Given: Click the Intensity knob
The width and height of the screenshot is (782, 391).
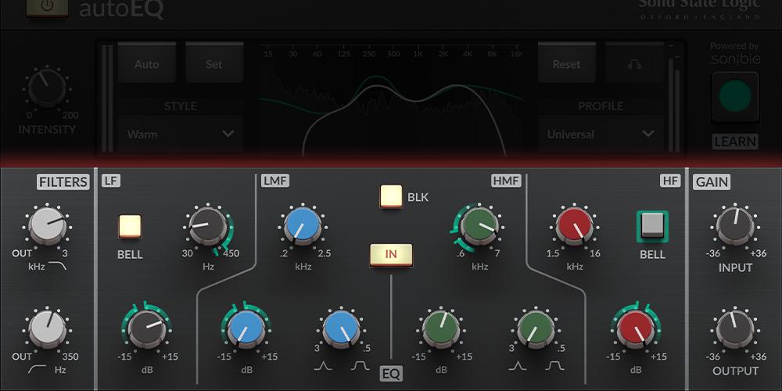Looking at the screenshot, I should (x=45, y=89).
